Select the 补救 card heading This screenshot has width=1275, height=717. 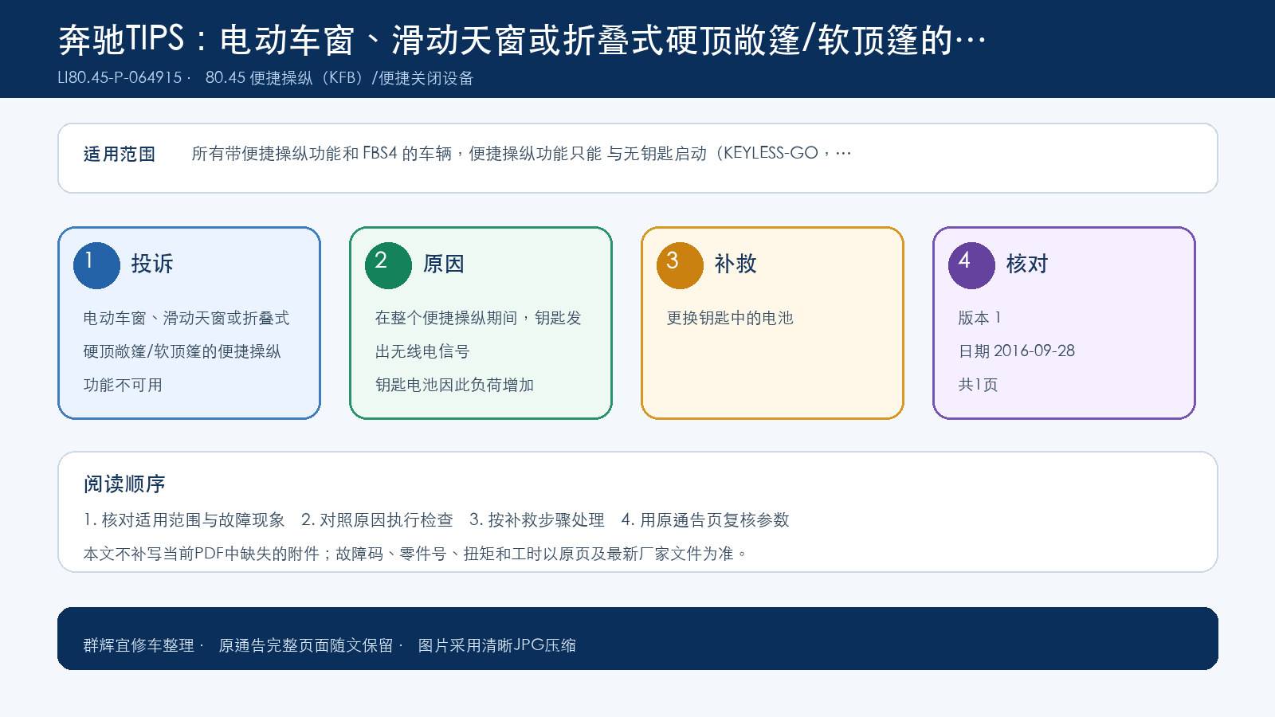(736, 264)
